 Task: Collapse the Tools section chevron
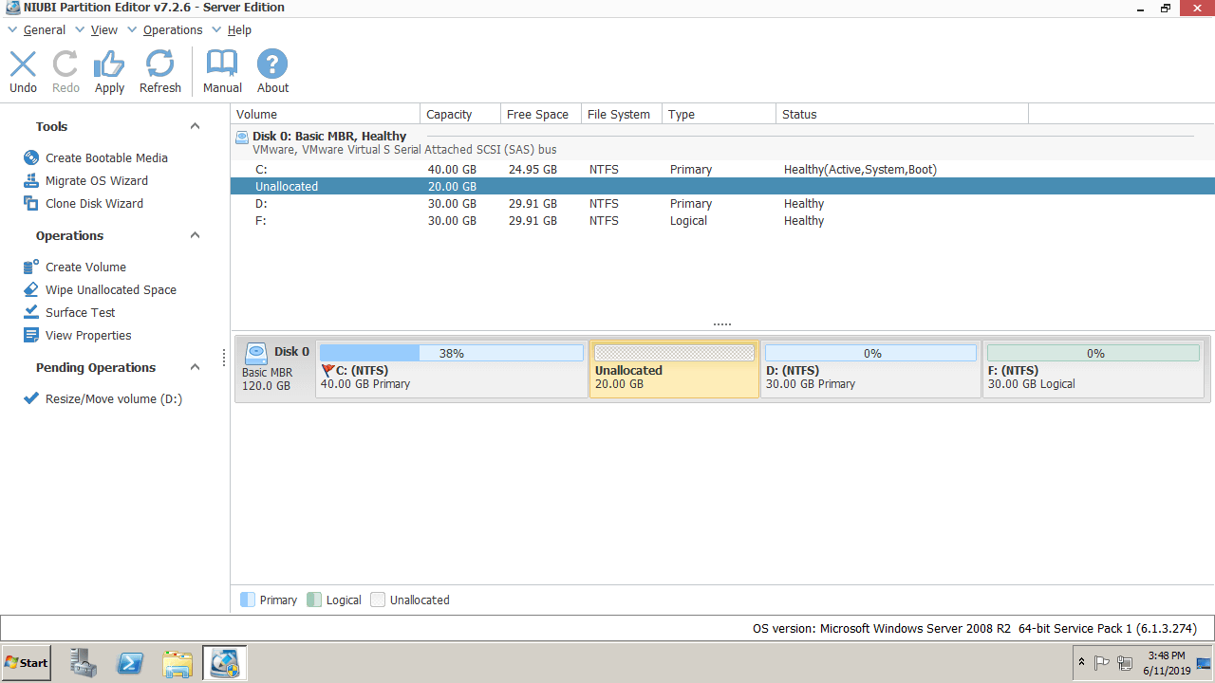click(x=195, y=126)
